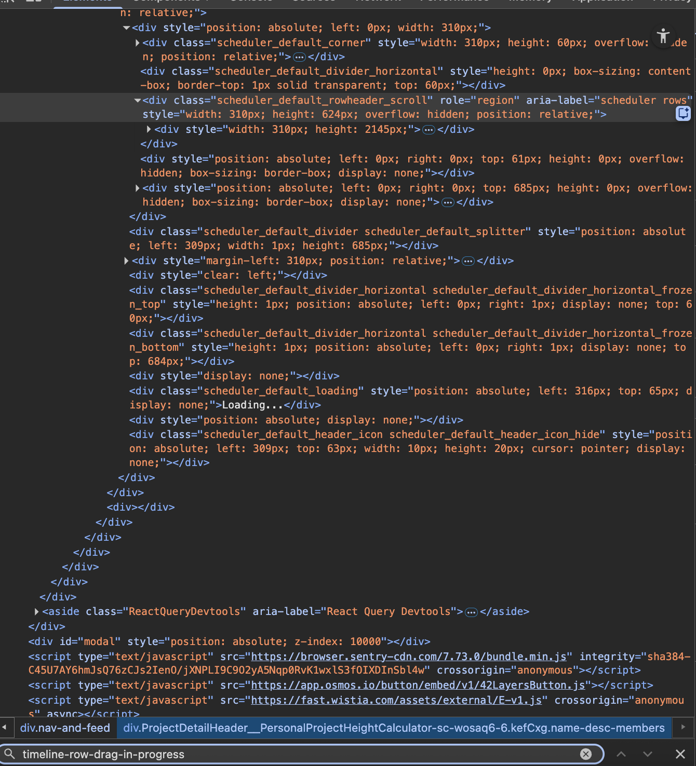Select div.nav-and-feed breadcrumb
Image resolution: width=696 pixels, height=766 pixels.
(65, 728)
